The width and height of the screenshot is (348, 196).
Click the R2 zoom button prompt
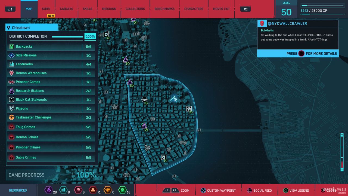pos(174,191)
